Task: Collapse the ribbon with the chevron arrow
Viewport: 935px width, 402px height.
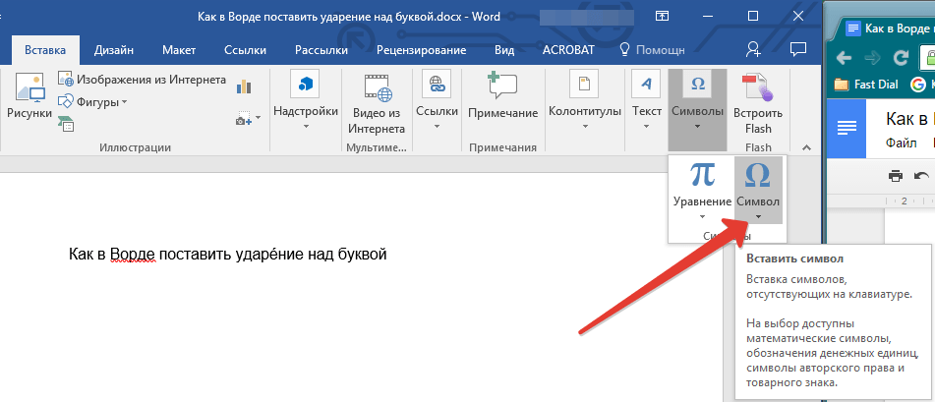Action: click(x=807, y=147)
